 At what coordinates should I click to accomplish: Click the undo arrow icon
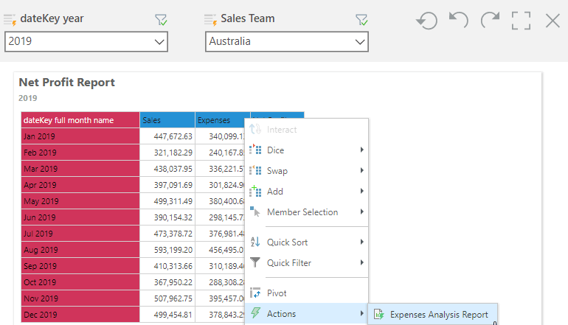point(459,20)
